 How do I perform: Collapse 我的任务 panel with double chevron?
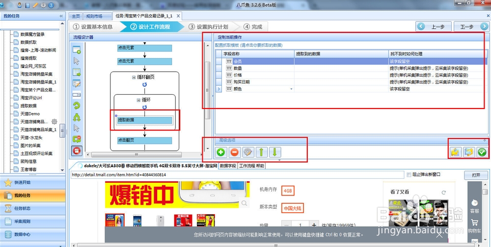click(61, 16)
